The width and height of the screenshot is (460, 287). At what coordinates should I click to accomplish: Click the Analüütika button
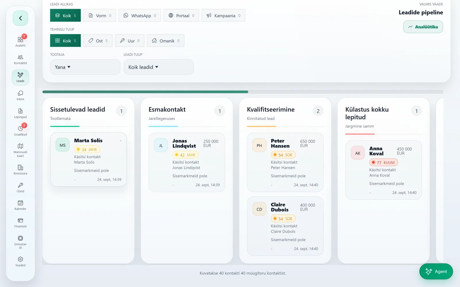coord(423,27)
